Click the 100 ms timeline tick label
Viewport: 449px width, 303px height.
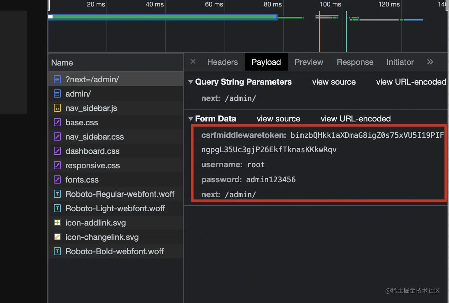click(x=330, y=4)
